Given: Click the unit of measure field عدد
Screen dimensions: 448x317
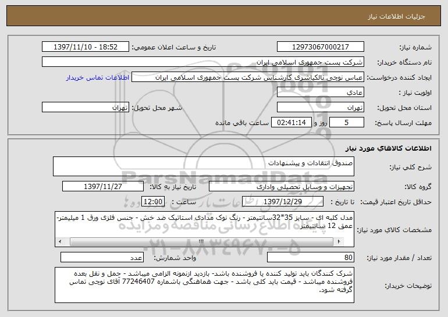Looking at the screenshot, I should coord(102,257).
